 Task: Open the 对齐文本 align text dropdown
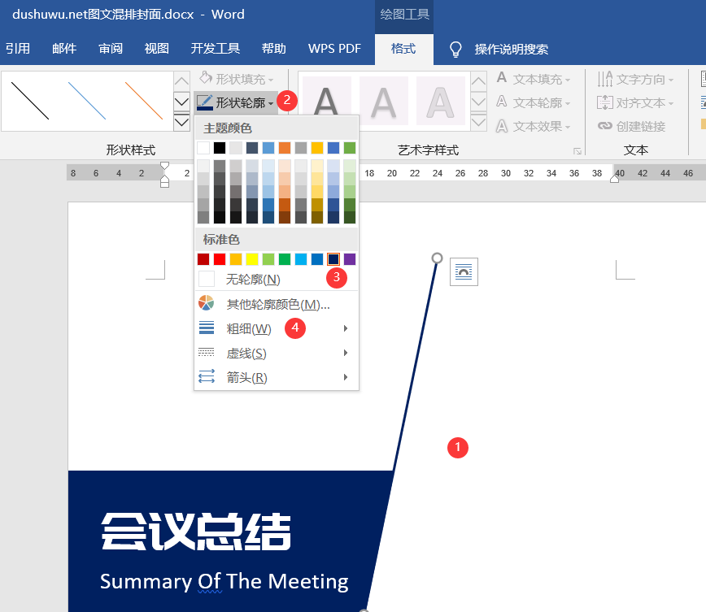pyautogui.click(x=635, y=102)
